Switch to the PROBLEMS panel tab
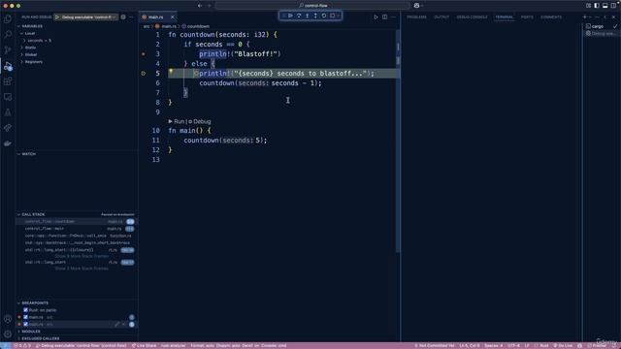Image resolution: width=621 pixels, height=349 pixels. click(x=416, y=17)
